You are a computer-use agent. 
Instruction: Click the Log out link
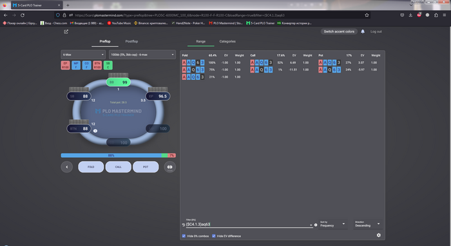point(376,32)
